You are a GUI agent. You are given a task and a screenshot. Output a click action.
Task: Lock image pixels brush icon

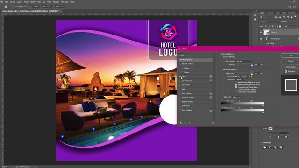(x=269, y=26)
